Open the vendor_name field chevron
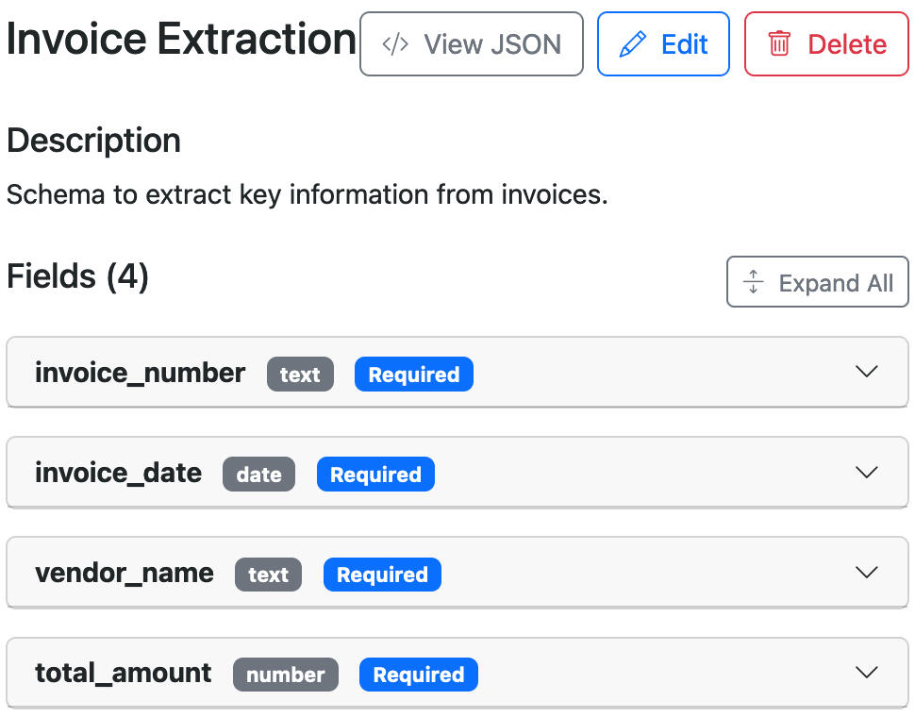915x717 pixels. tap(866, 572)
